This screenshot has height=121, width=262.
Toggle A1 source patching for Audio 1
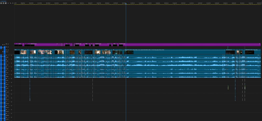[1, 57]
